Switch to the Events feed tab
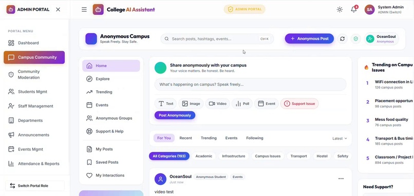The height and width of the screenshot is (196, 414). [x=231, y=138]
